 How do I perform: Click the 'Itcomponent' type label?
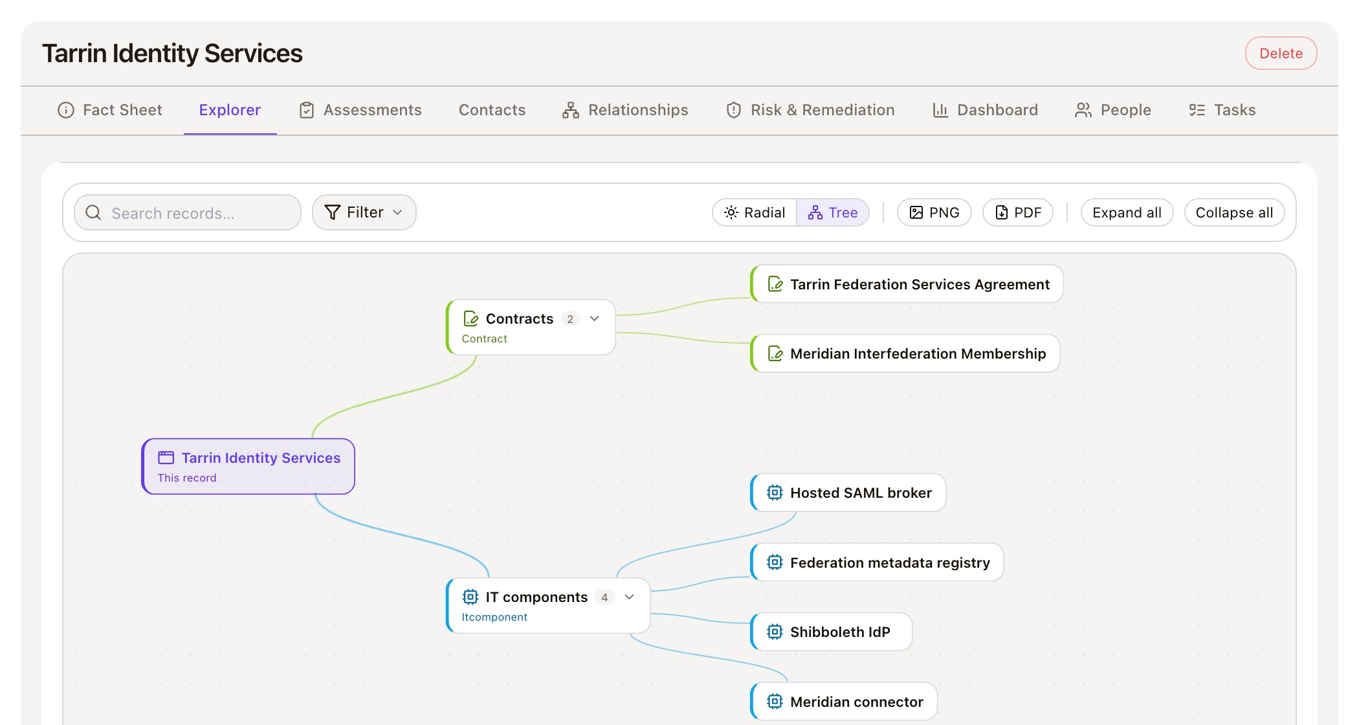tap(494, 617)
